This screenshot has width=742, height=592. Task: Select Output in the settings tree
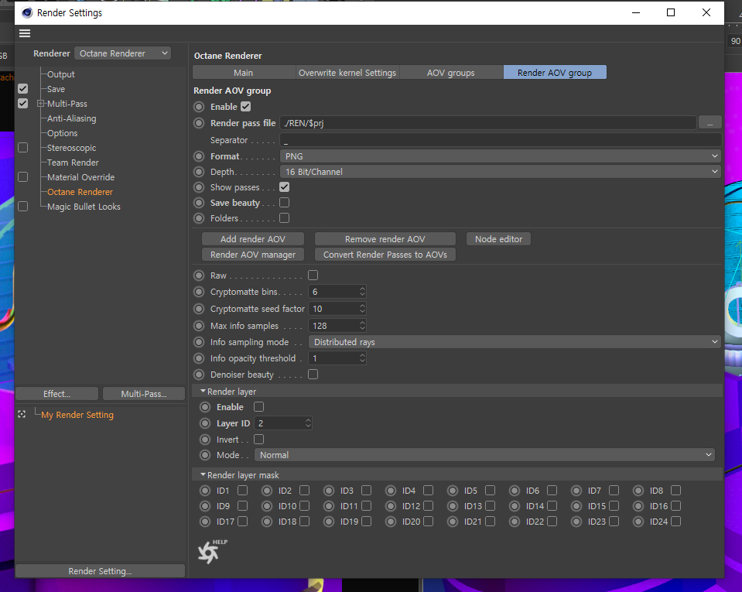61,74
